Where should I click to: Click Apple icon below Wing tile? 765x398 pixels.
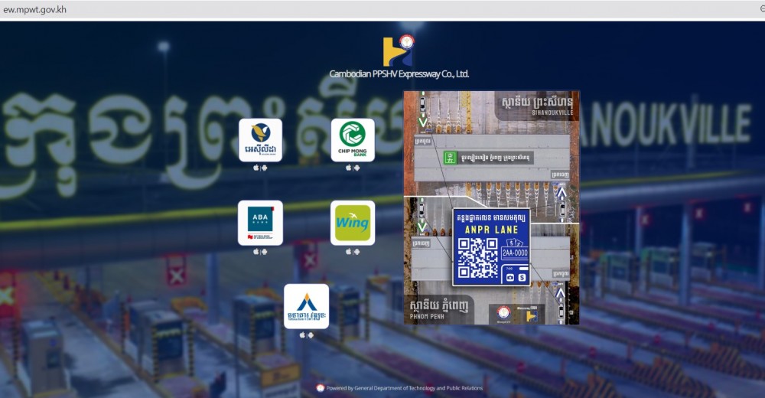tap(348, 252)
